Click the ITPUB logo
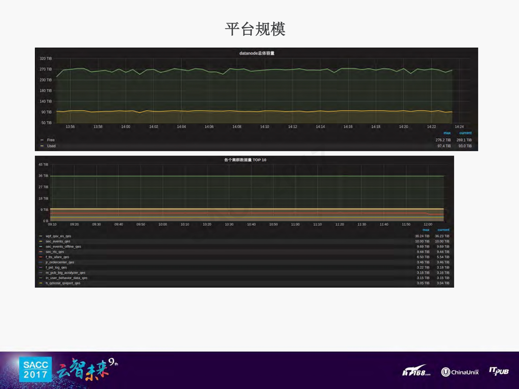The width and height of the screenshot is (519, 389). [x=499, y=371]
